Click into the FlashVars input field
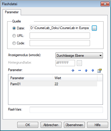 pyautogui.click(x=66, y=110)
